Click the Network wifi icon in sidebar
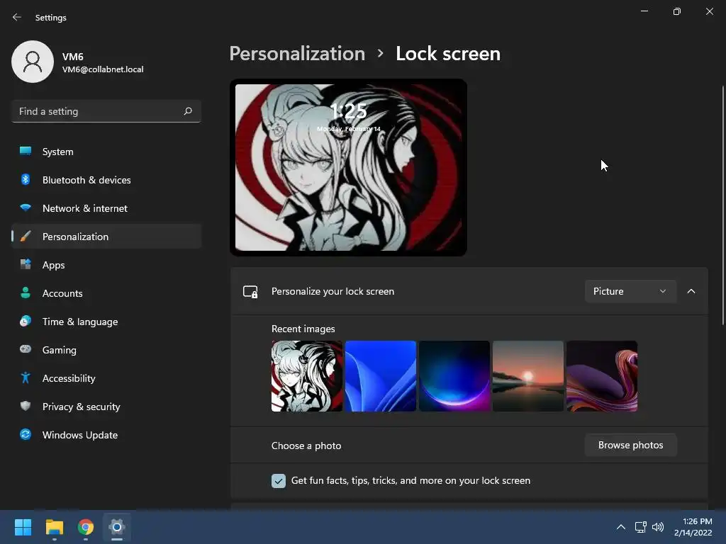This screenshot has height=544, width=726. point(26,208)
